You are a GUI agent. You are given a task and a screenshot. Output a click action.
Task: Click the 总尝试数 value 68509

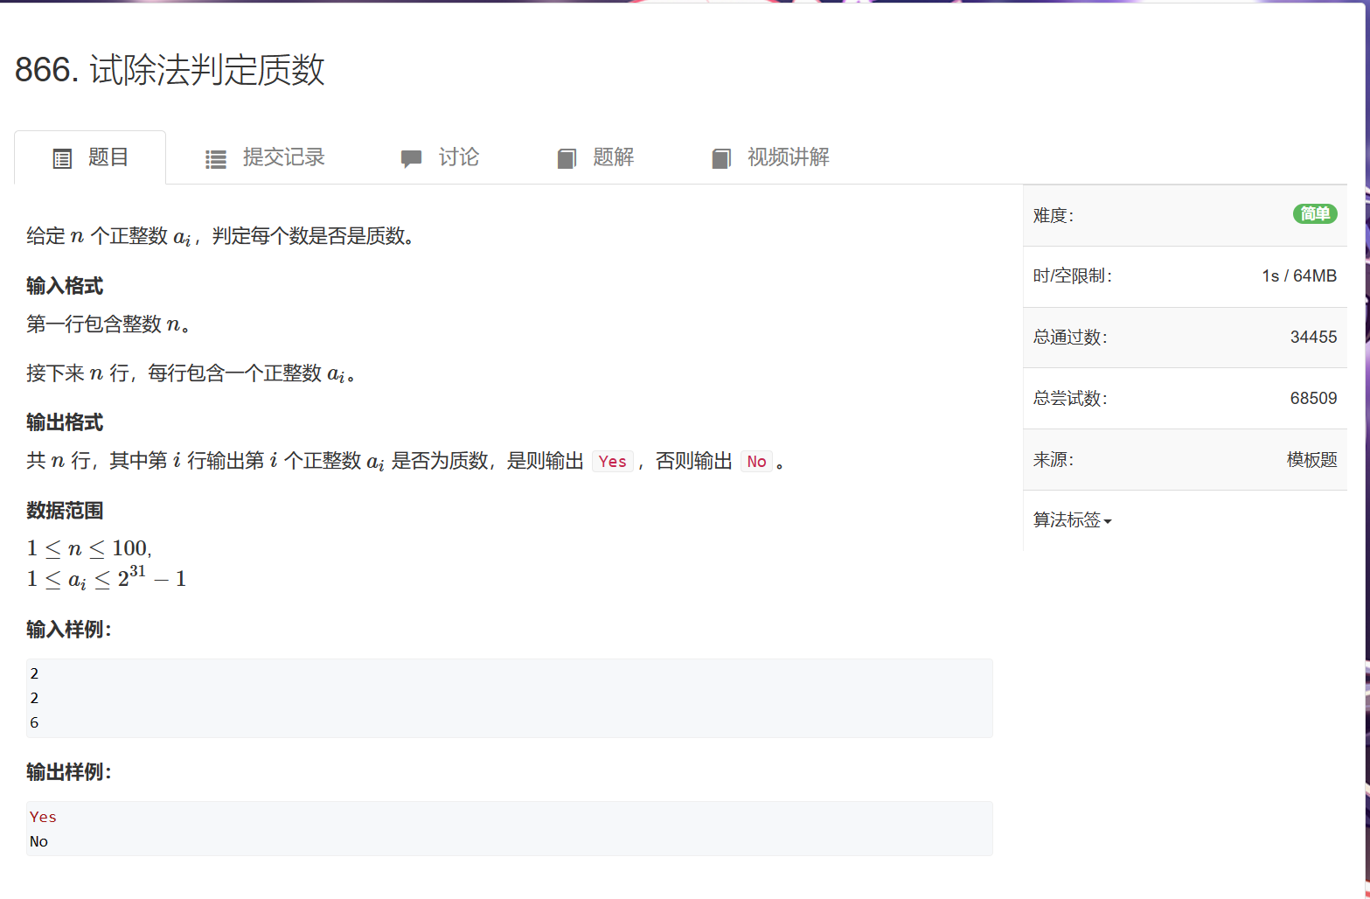[x=1313, y=399]
